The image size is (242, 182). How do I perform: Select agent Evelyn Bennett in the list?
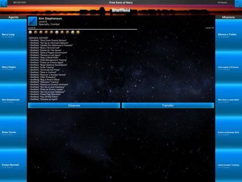(x=13, y=166)
